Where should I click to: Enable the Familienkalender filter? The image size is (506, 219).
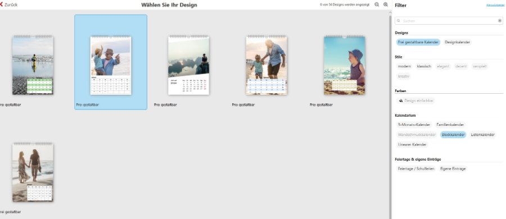450,125
